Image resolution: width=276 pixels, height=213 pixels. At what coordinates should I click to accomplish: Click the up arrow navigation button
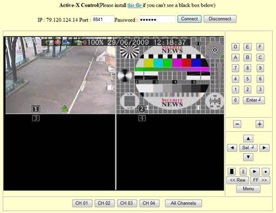click(248, 139)
